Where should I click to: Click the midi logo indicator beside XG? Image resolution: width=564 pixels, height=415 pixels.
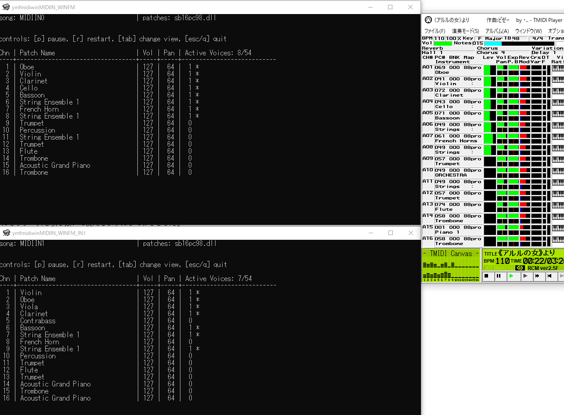pyautogui.click(x=500, y=267)
